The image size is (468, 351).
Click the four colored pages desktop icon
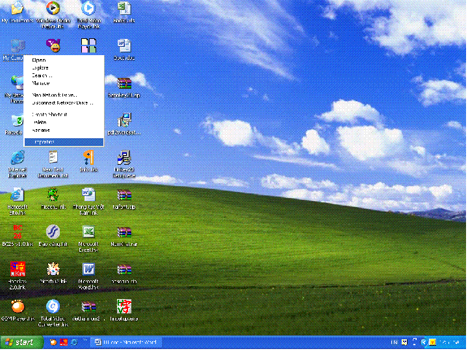point(88,45)
